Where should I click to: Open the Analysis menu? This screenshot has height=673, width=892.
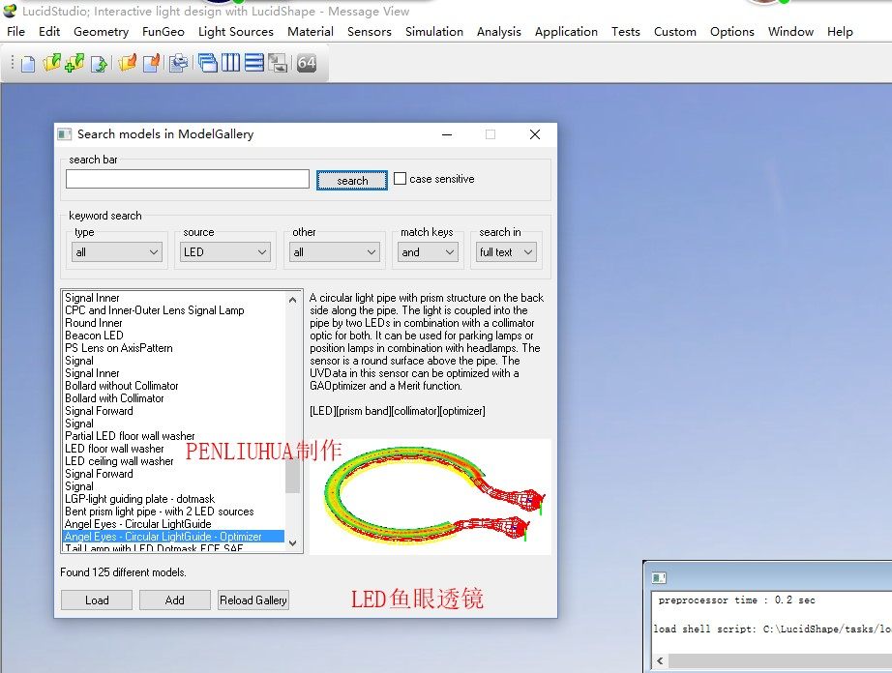pyautogui.click(x=499, y=31)
